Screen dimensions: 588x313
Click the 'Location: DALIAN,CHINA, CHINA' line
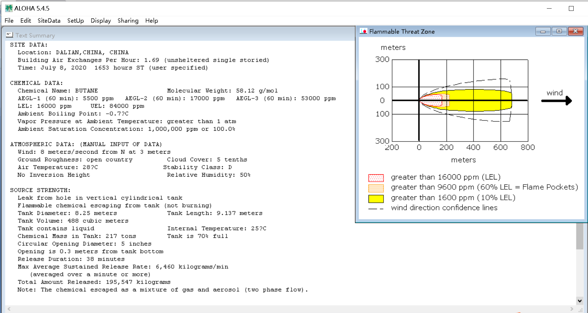tap(73, 53)
